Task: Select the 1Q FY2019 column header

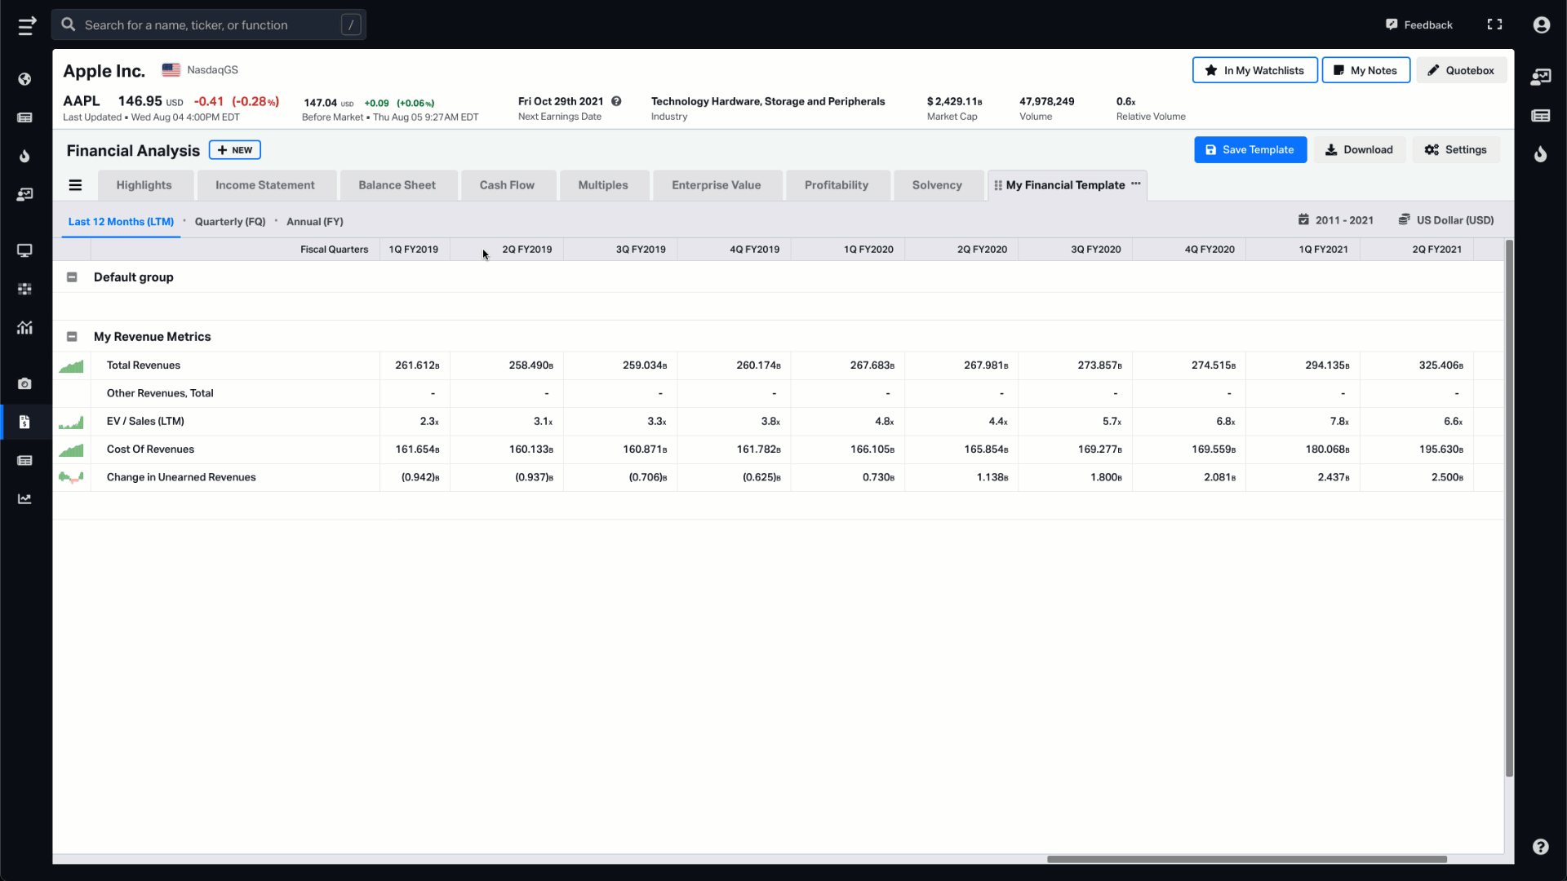Action: click(414, 250)
